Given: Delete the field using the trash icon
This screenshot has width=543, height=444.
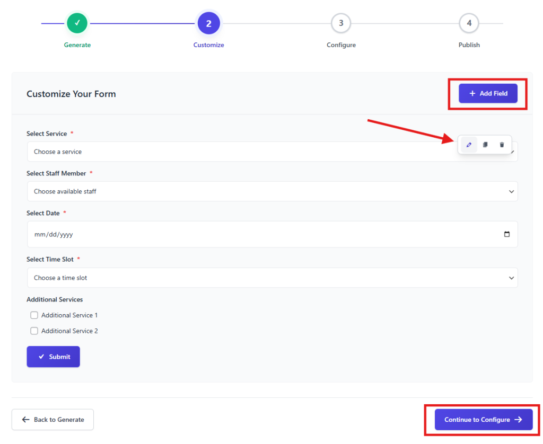Looking at the screenshot, I should point(502,144).
